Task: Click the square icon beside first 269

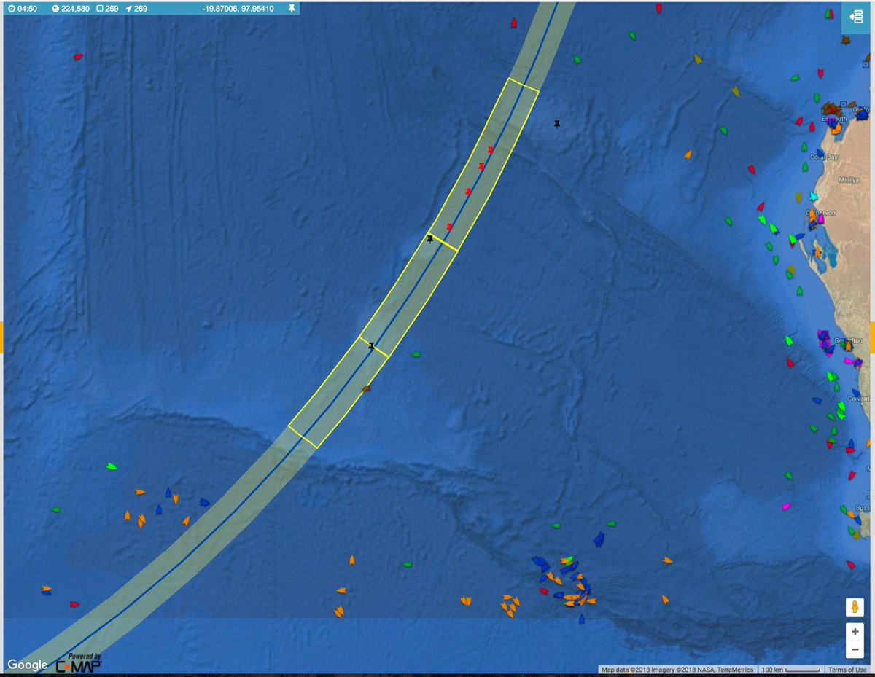Action: click(100, 9)
